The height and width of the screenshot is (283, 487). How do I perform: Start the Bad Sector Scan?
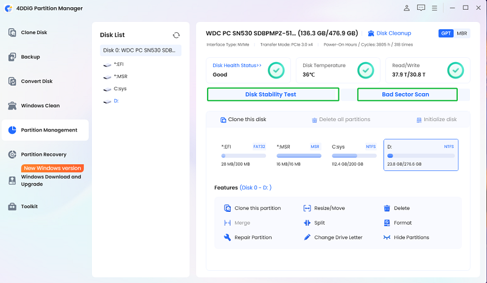click(407, 94)
